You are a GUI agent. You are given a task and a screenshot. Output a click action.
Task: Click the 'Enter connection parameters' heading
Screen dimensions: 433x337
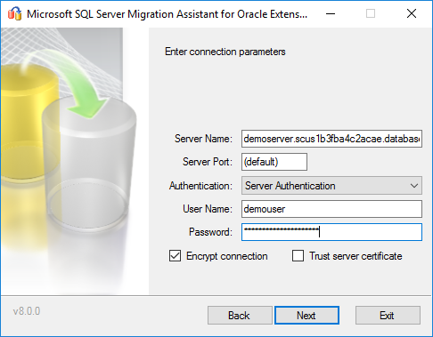pos(225,52)
